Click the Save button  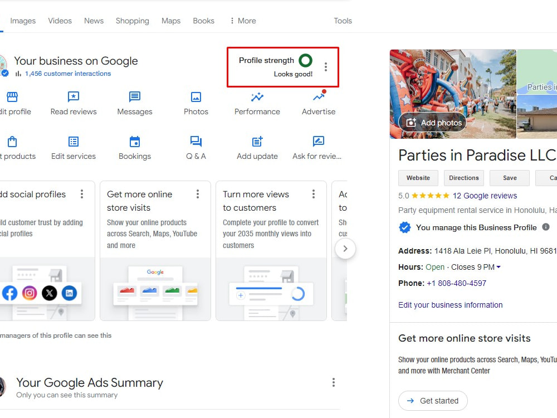tap(510, 178)
